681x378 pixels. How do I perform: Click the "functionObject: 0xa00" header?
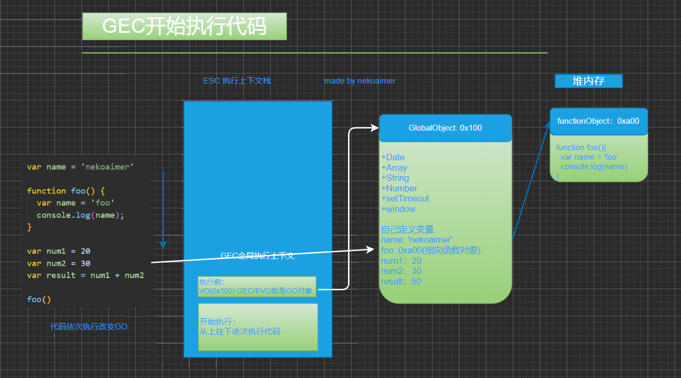(x=598, y=121)
